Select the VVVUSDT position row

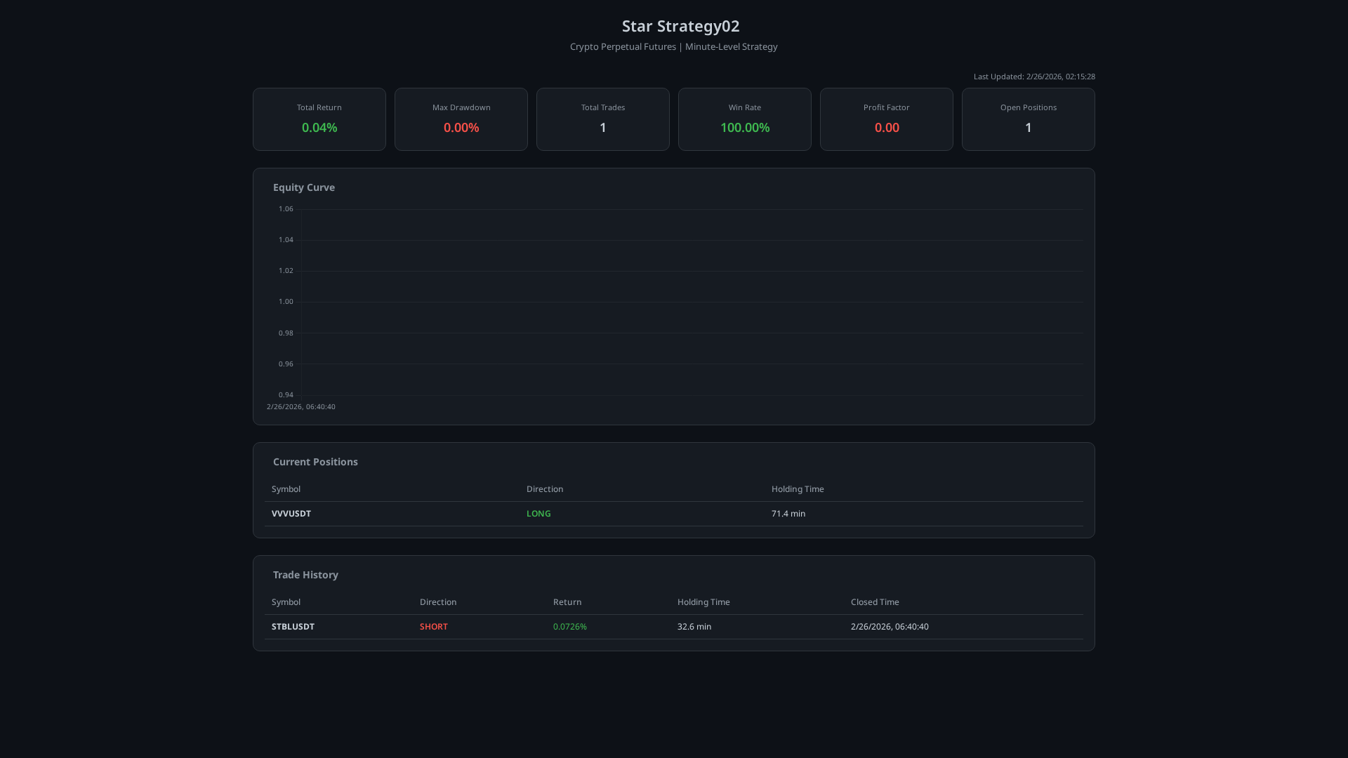click(291, 513)
